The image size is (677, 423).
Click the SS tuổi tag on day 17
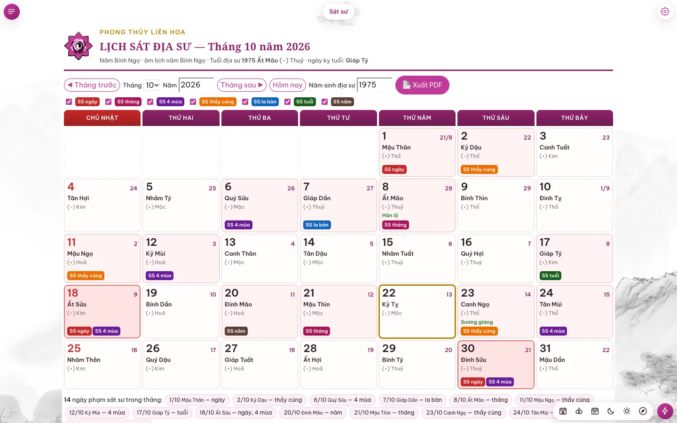click(x=551, y=275)
